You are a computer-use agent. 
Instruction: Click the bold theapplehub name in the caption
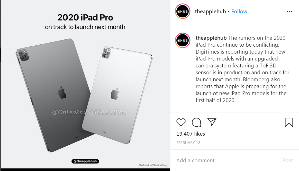tap(211, 38)
